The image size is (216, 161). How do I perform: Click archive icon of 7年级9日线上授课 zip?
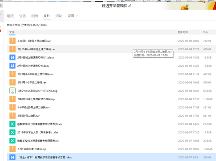coord(13,99)
